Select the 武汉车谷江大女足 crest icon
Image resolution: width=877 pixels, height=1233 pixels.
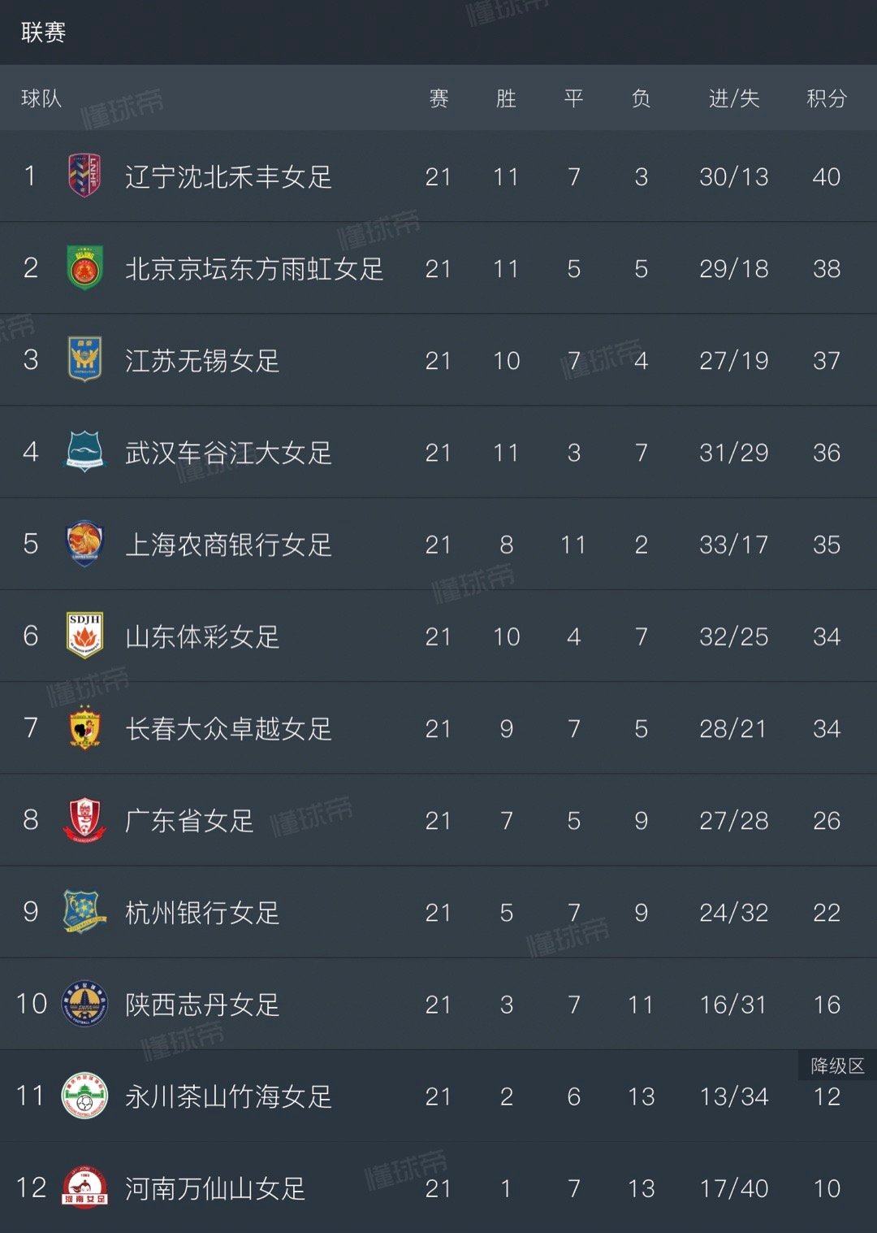coord(84,452)
